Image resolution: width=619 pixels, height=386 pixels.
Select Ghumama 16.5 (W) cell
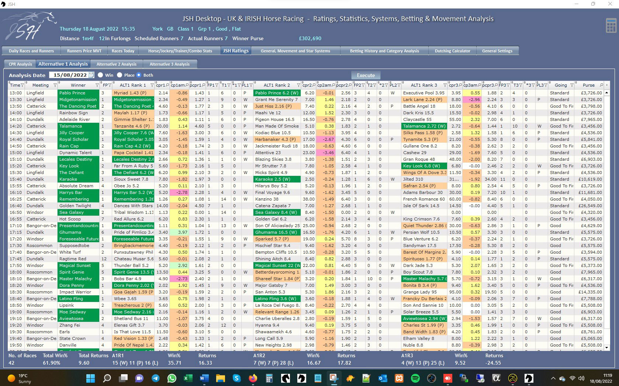277,232
